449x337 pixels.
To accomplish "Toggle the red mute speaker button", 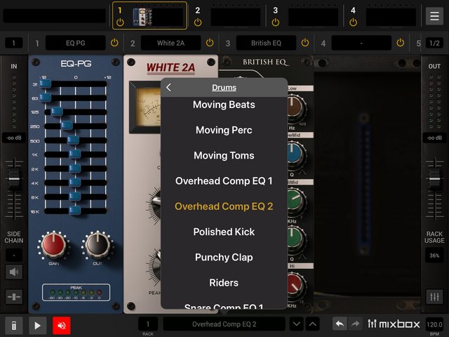I will click(62, 326).
